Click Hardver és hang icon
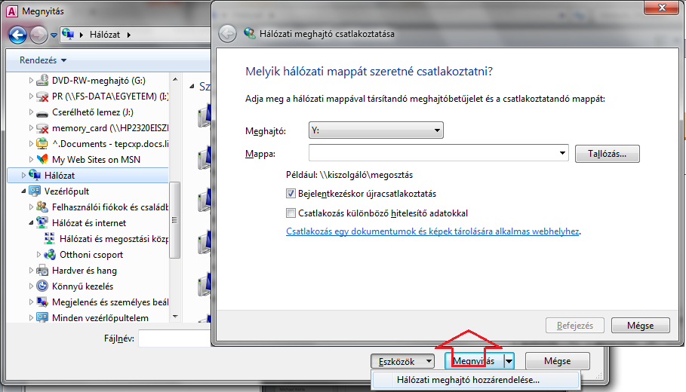 tap(42, 271)
